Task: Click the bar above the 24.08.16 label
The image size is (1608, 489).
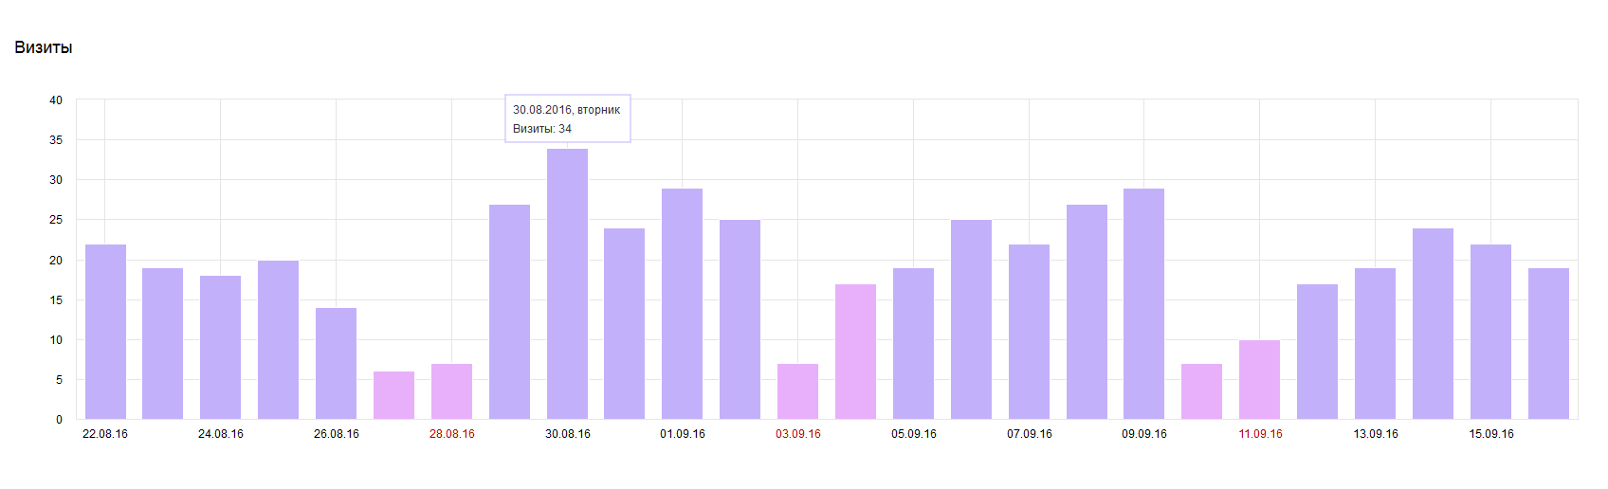Action: click(x=220, y=347)
